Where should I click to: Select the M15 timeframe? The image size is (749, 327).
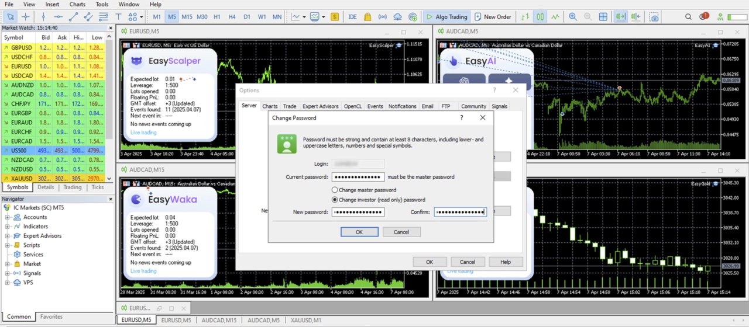click(187, 17)
